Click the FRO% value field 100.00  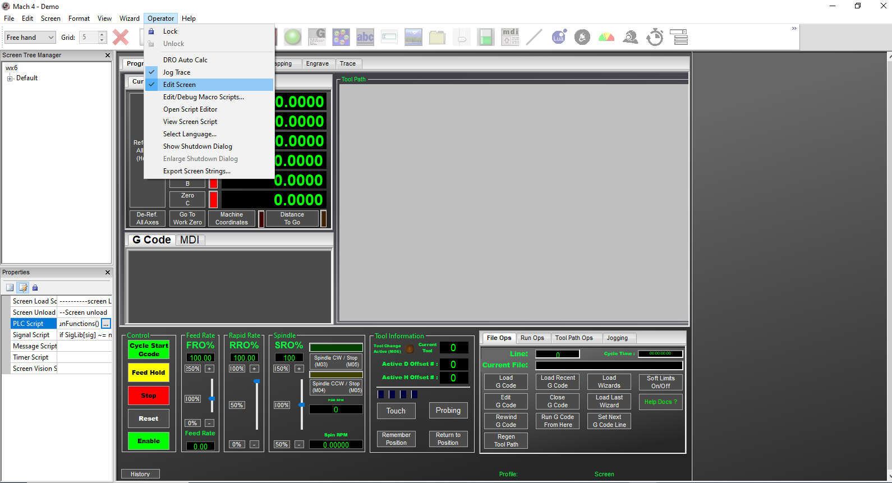200,358
